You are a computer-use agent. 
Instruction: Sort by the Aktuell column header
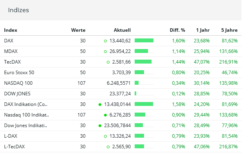point(122,30)
